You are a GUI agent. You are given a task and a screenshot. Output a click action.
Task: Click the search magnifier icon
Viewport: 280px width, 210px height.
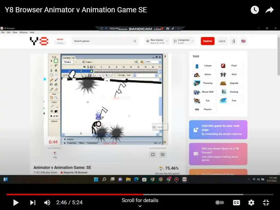pyautogui.click(x=135, y=41)
